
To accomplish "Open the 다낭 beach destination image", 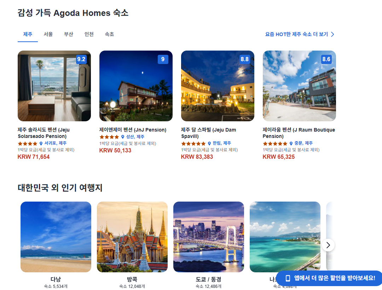I will coord(56,237).
